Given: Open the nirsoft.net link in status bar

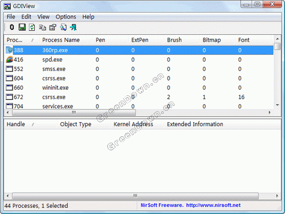Looking at the screenshot, I should [213, 205].
